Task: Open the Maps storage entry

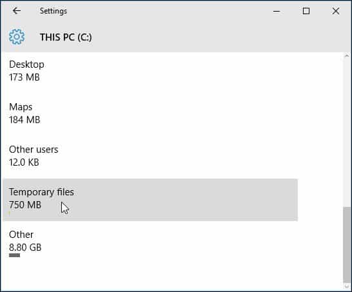Action: coord(150,115)
